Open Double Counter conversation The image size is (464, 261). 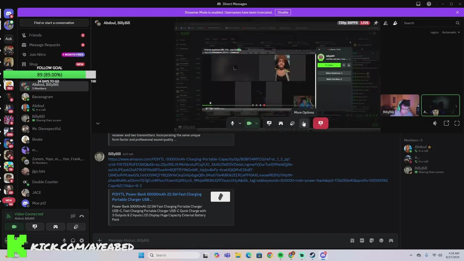54,182
